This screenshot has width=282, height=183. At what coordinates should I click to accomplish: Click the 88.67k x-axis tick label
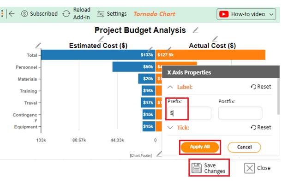tap(79, 140)
